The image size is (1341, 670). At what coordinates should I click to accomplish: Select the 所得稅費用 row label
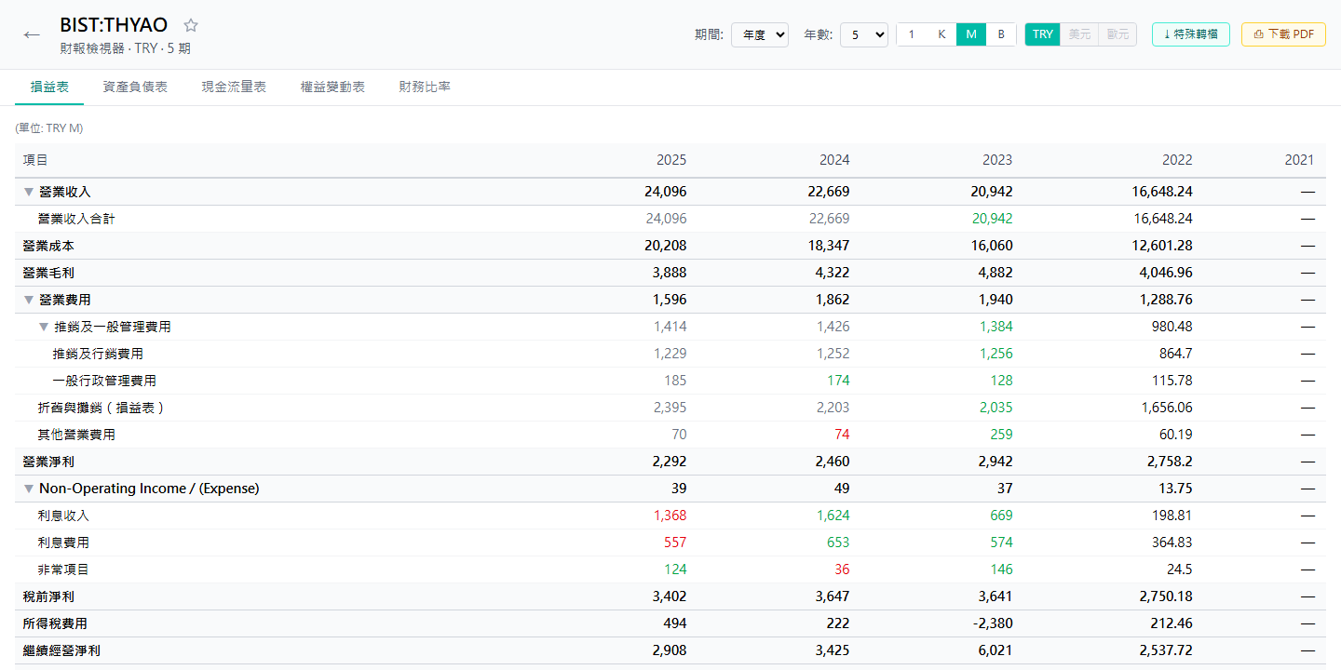click(55, 623)
